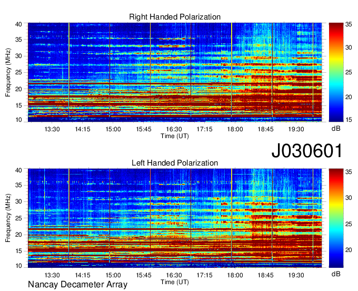Click the 15:45 time tick under Left Handed plot
Image resolution: width=358 pixels, height=291 pixels.
144,275
